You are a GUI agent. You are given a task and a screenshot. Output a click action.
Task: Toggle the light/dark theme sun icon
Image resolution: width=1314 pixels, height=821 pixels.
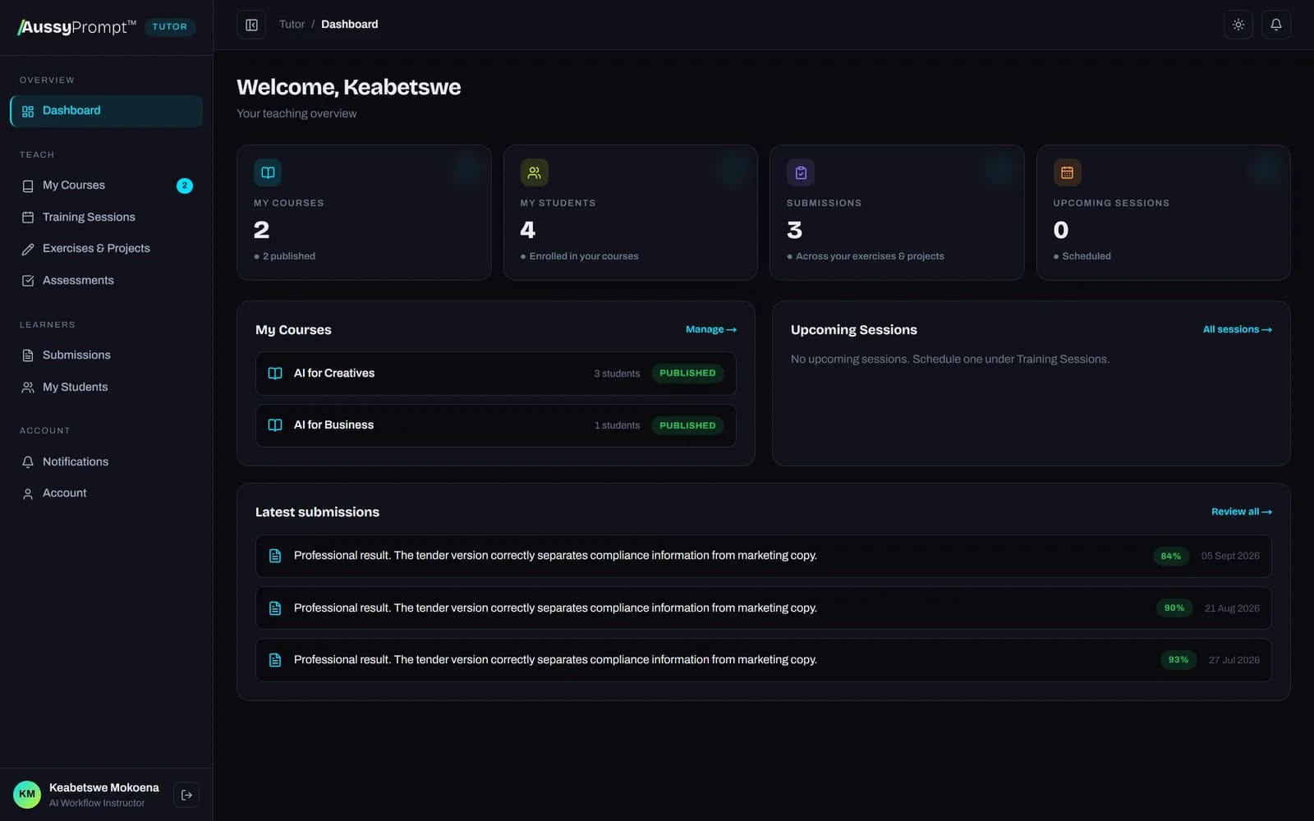[x=1238, y=25]
